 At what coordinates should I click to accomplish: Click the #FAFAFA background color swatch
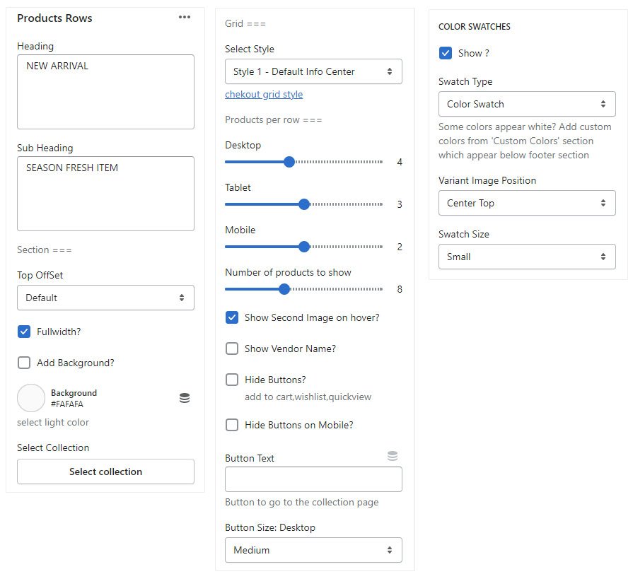(31, 398)
